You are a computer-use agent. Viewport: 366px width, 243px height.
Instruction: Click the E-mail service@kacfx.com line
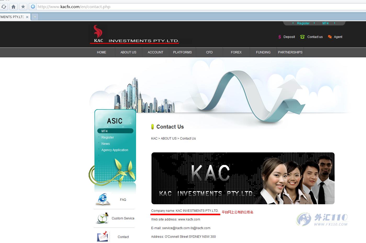tap(181, 228)
